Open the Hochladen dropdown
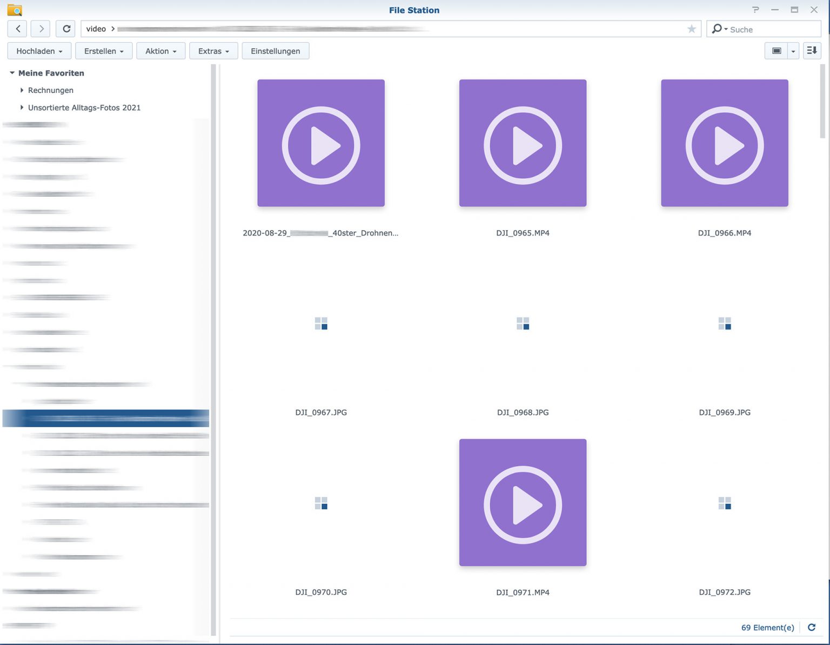This screenshot has width=830, height=645. tap(38, 51)
